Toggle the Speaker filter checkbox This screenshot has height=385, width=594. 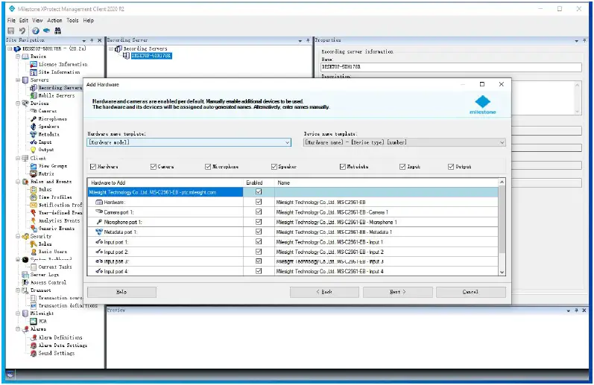coord(274,167)
